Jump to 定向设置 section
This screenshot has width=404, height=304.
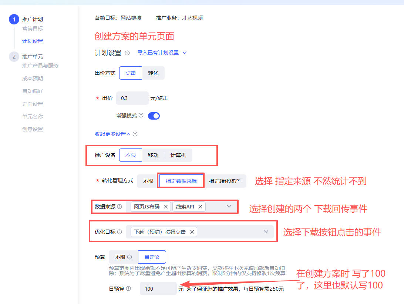pyautogui.click(x=33, y=104)
